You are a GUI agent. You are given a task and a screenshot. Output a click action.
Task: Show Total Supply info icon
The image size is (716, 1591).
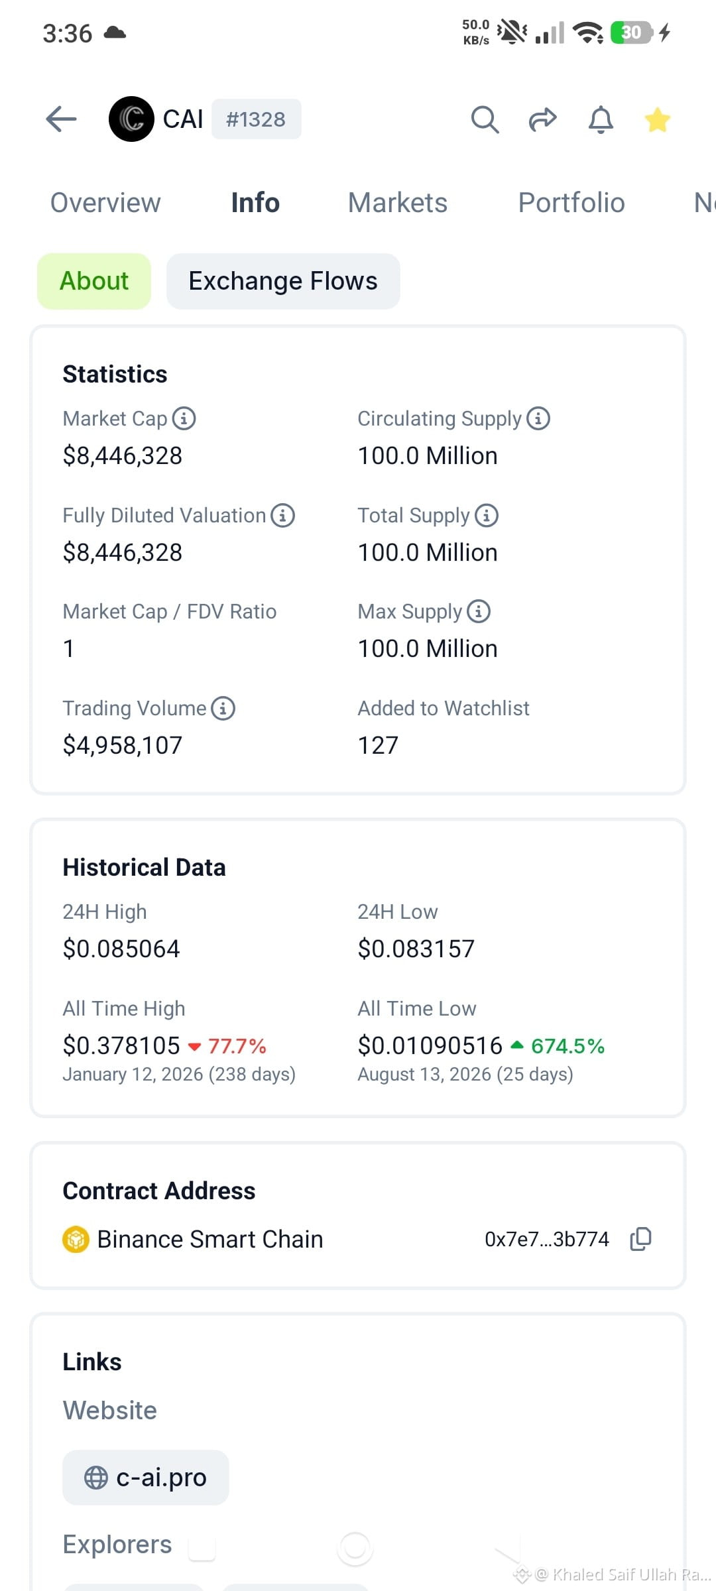point(487,515)
